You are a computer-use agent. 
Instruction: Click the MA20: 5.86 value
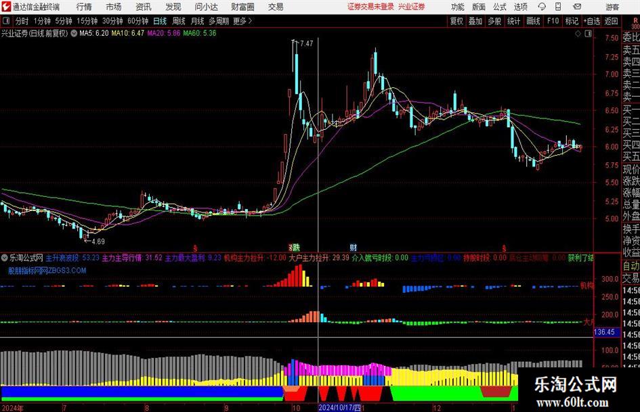pyautogui.click(x=164, y=33)
